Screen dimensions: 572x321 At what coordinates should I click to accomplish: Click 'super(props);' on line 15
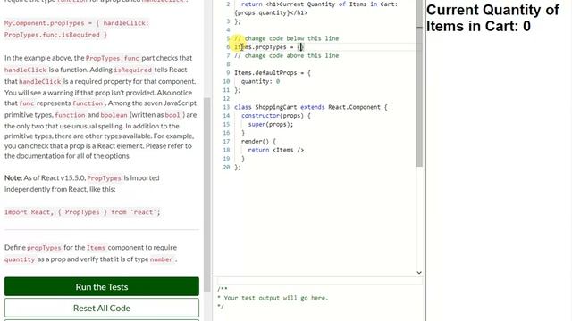pos(270,125)
